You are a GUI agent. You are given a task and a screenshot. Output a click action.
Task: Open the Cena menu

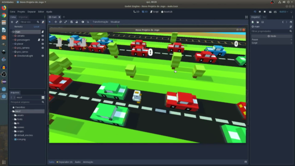pyautogui.click(x=12, y=12)
